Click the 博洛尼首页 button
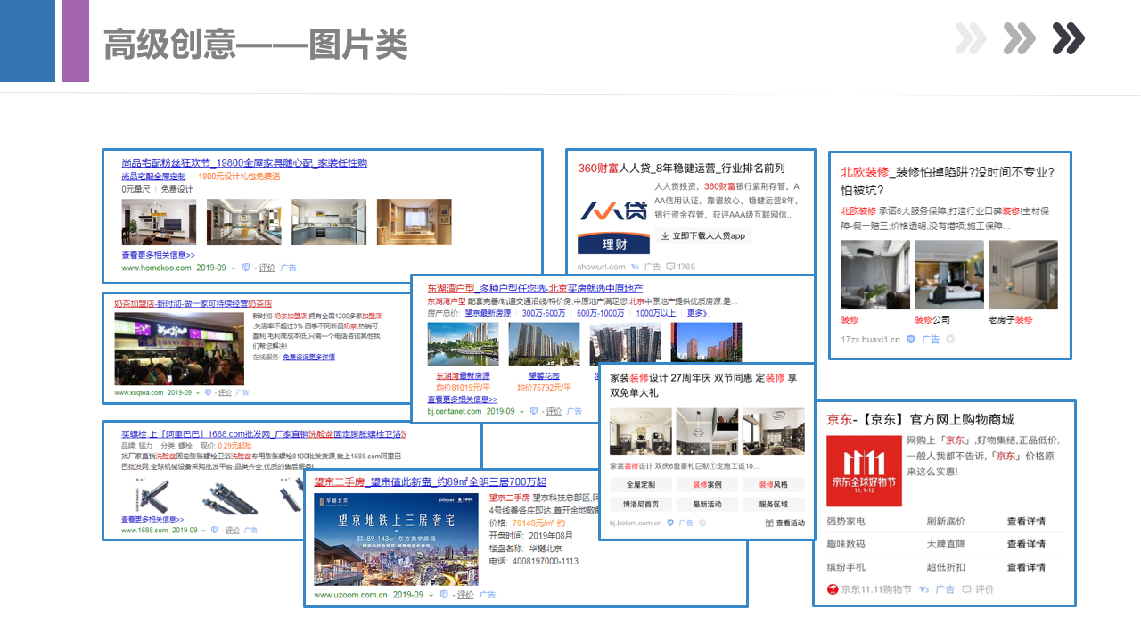Viewport: 1141px width, 642px height. pyautogui.click(x=641, y=504)
